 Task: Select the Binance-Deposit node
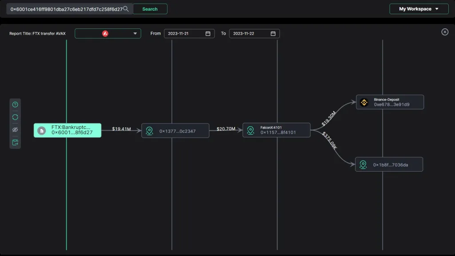point(390,102)
